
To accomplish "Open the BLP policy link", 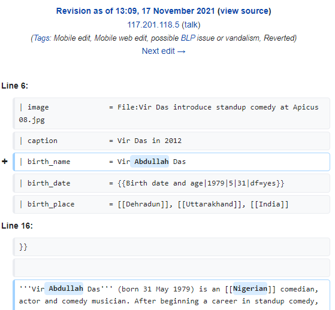I will [188, 38].
